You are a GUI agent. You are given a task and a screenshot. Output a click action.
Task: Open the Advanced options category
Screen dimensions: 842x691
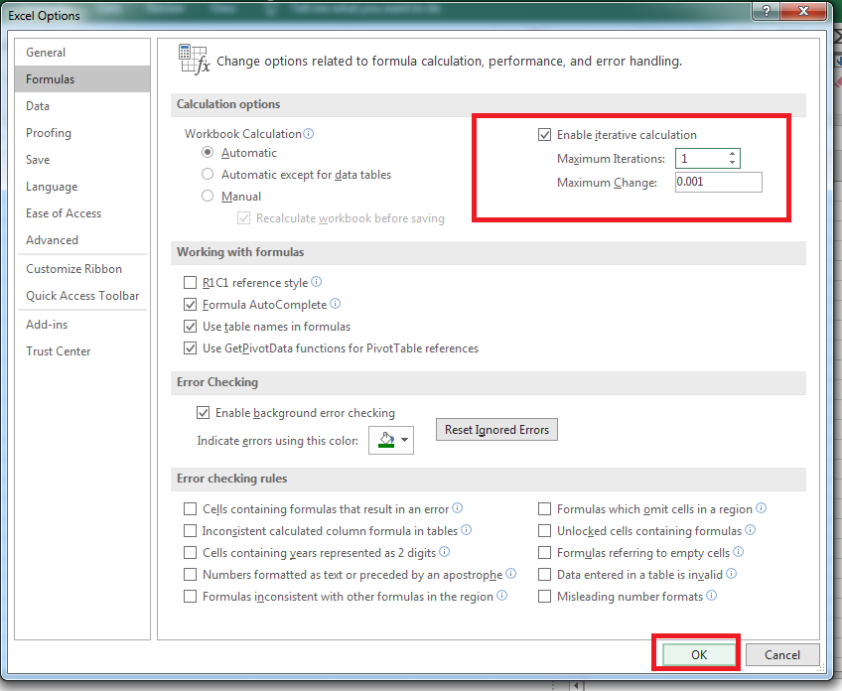[x=82, y=240]
